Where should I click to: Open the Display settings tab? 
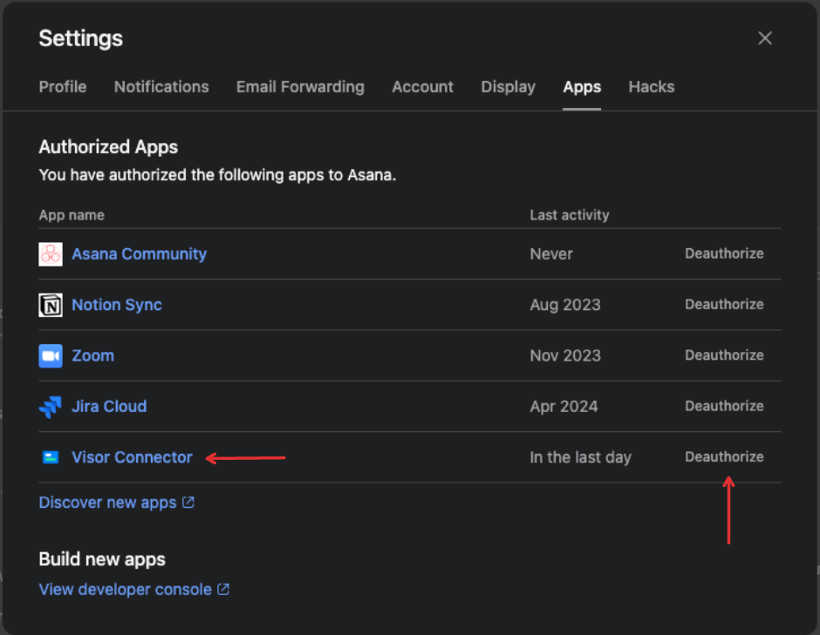tap(508, 87)
